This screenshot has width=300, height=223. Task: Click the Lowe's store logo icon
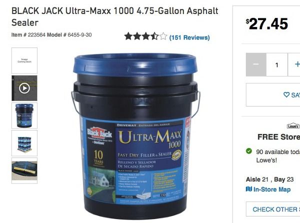click(x=293, y=125)
